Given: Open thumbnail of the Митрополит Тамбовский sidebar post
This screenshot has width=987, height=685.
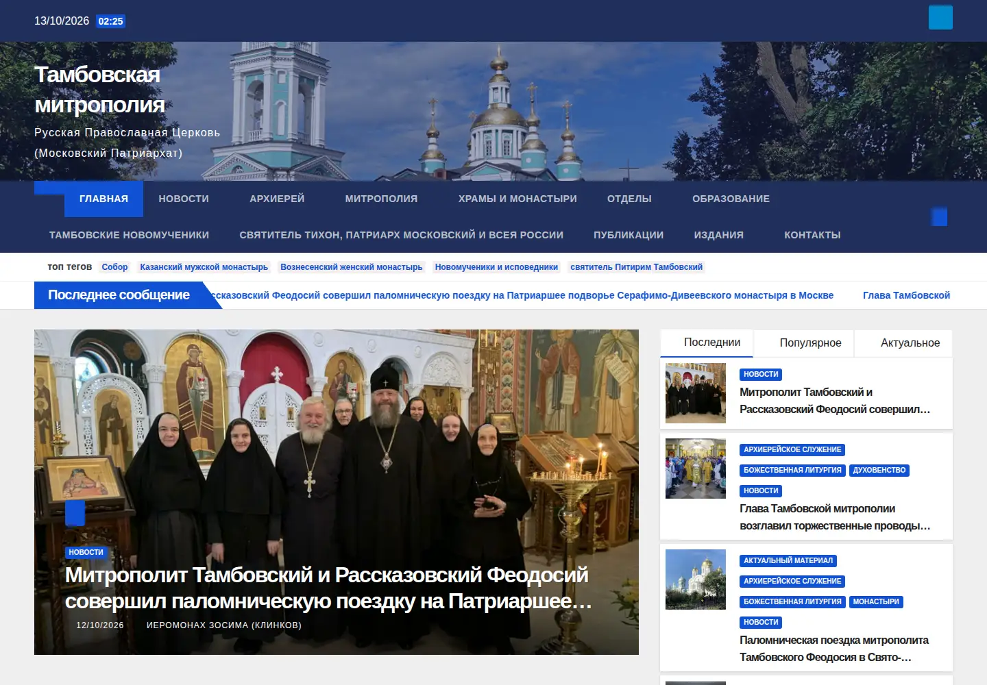Looking at the screenshot, I should pyautogui.click(x=696, y=393).
